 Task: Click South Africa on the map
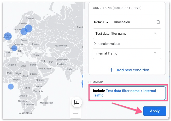[26, 113]
